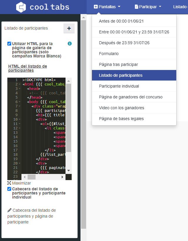Select Página de bases legales menu entry
The width and height of the screenshot is (188, 241).
pyautogui.click(x=121, y=119)
